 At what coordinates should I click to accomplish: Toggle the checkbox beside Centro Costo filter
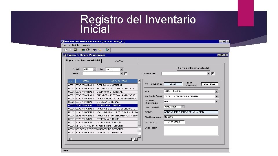coord(213,74)
